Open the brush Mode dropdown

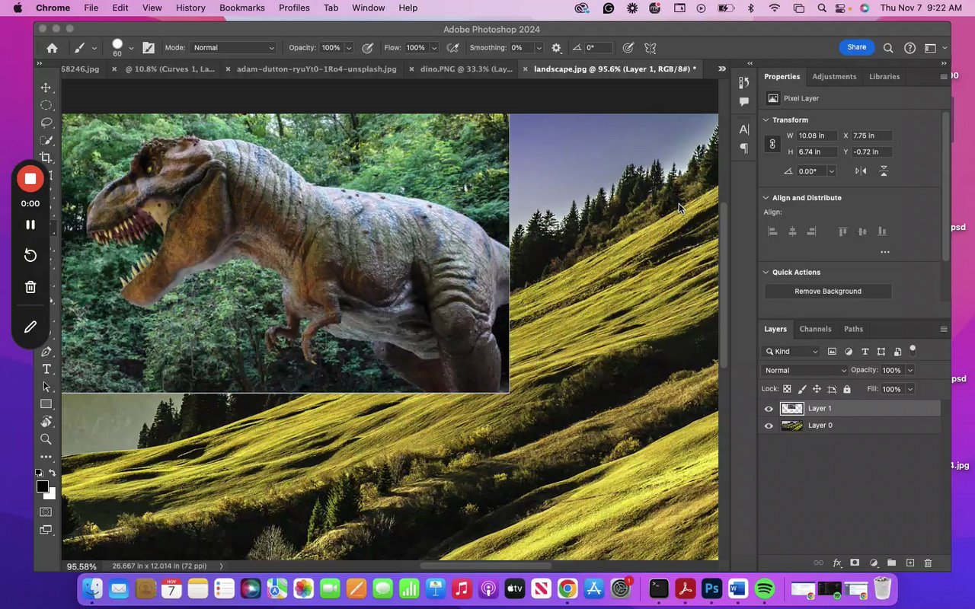click(x=232, y=48)
